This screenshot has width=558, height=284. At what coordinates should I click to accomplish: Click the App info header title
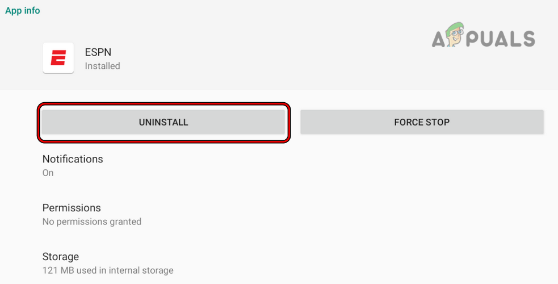pos(23,11)
